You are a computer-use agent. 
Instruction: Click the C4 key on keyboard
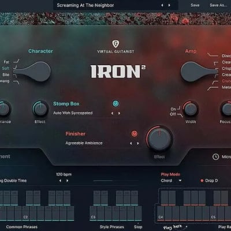[x=161, y=213]
